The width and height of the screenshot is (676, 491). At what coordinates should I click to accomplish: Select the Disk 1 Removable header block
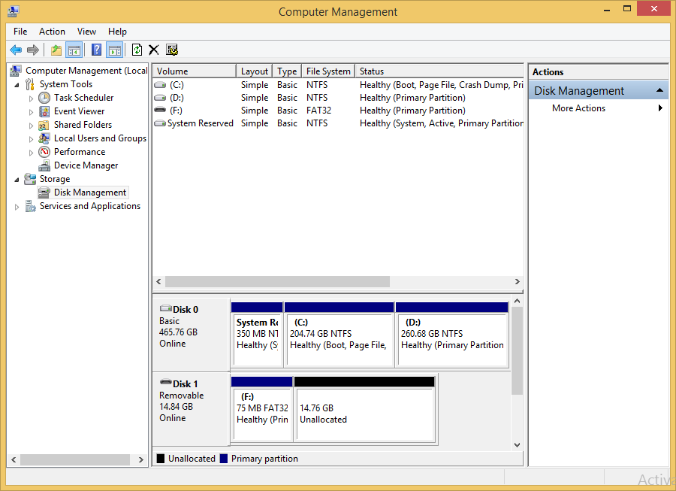pyautogui.click(x=192, y=408)
